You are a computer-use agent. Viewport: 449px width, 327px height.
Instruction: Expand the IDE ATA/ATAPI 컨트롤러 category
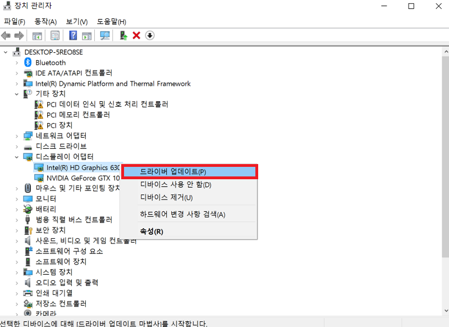point(17,74)
